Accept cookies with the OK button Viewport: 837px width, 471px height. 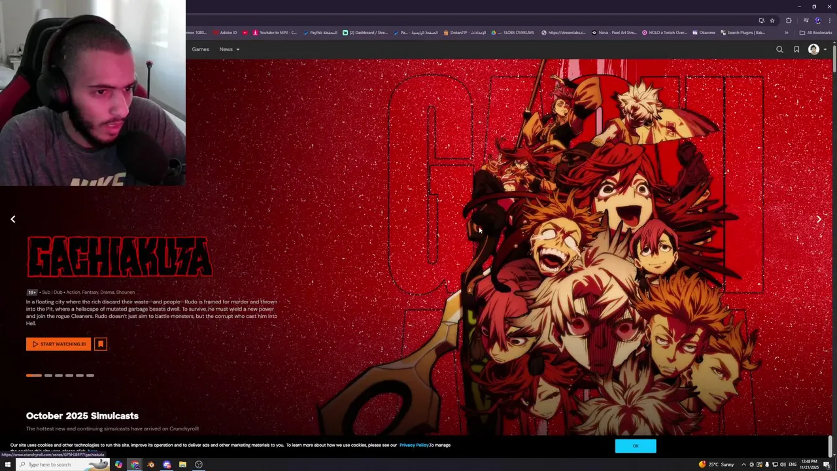[x=636, y=446]
